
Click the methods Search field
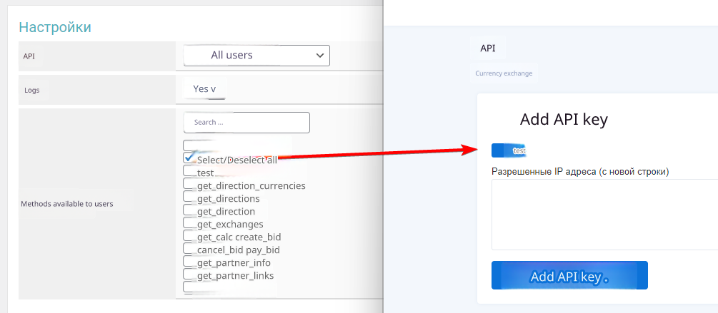point(246,123)
